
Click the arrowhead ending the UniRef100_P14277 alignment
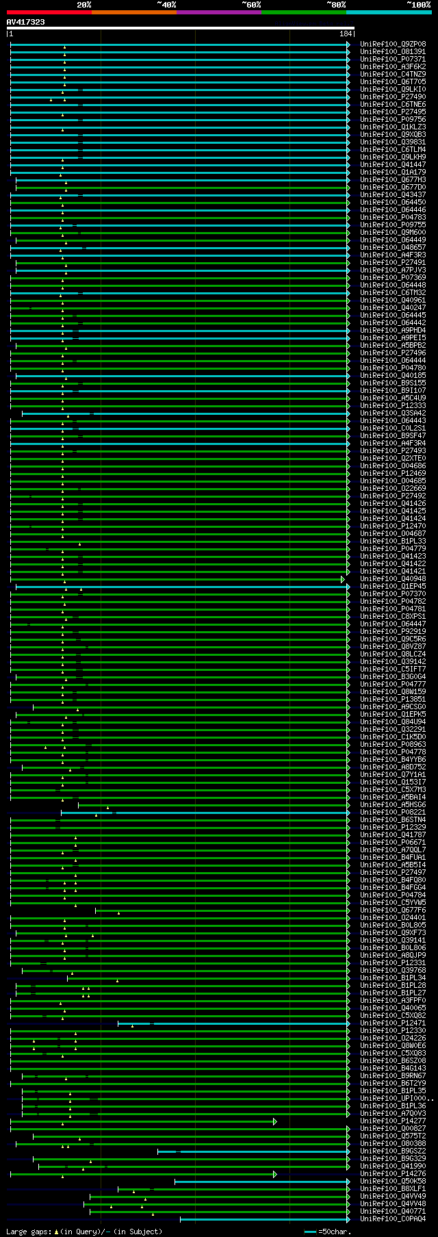(x=275, y=1121)
